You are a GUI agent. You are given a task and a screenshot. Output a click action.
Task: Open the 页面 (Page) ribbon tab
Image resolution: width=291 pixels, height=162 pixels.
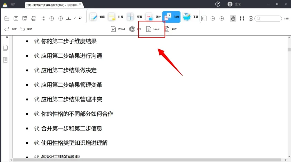[134, 17]
